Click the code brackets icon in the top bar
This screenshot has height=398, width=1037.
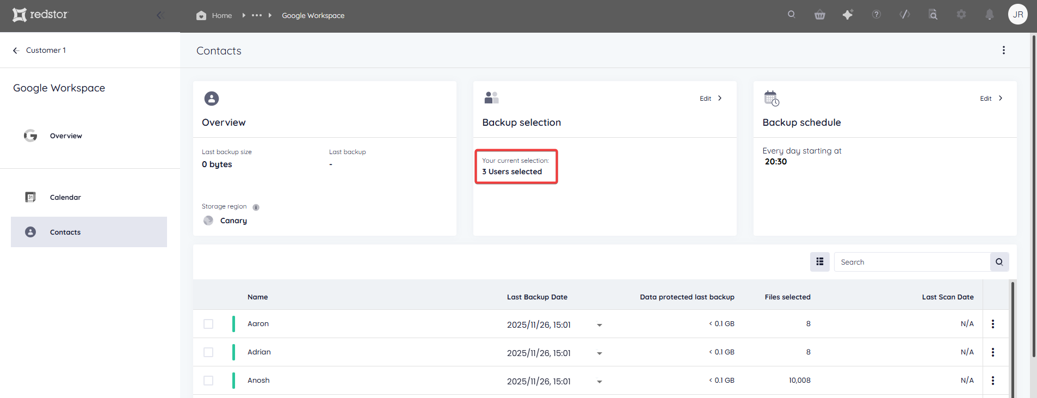click(x=905, y=15)
